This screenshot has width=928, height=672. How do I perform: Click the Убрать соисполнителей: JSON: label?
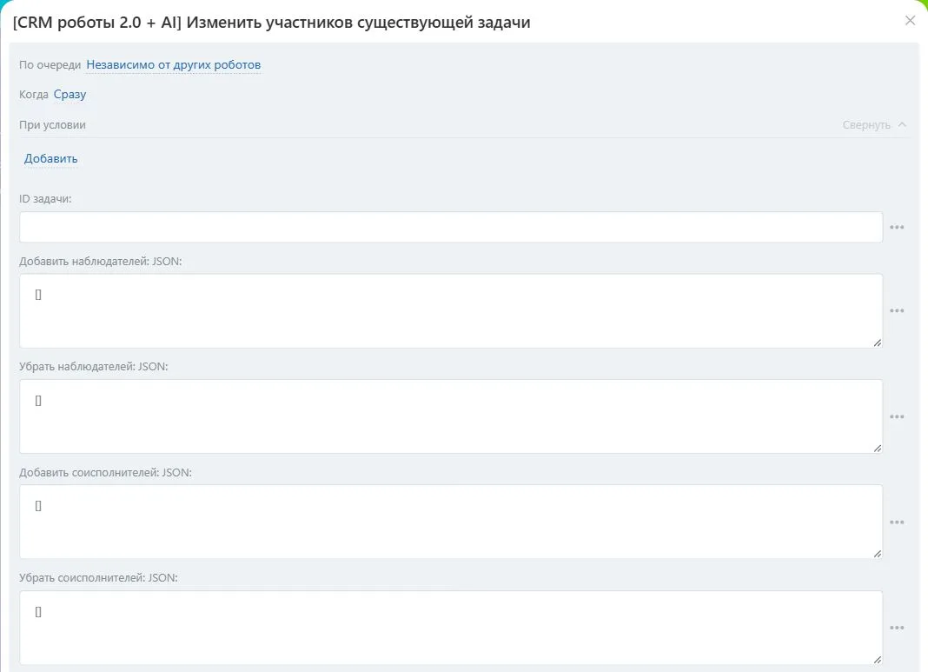tap(98, 578)
